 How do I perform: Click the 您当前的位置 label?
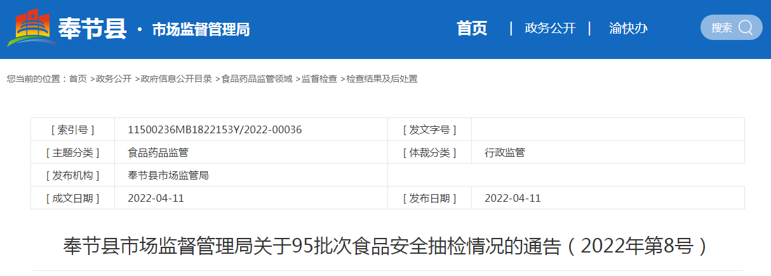[37, 79]
